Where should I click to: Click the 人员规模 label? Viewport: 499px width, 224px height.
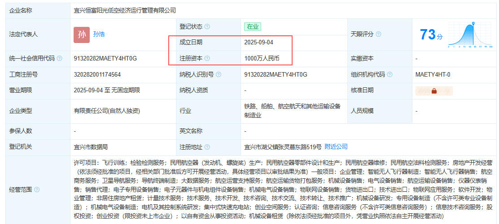pyautogui.click(x=362, y=111)
